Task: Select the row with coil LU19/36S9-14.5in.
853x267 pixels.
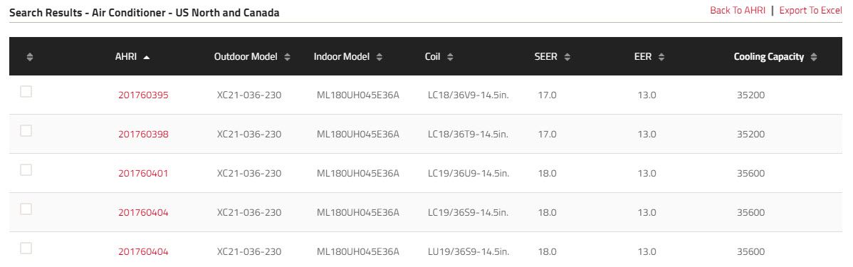Action: point(26,248)
